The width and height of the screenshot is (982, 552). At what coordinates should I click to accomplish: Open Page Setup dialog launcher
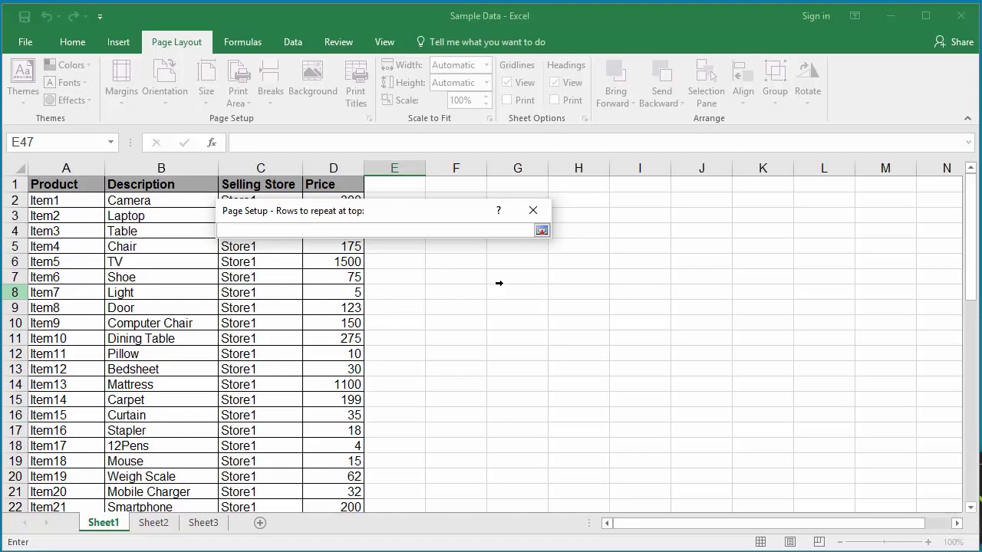coord(370,119)
